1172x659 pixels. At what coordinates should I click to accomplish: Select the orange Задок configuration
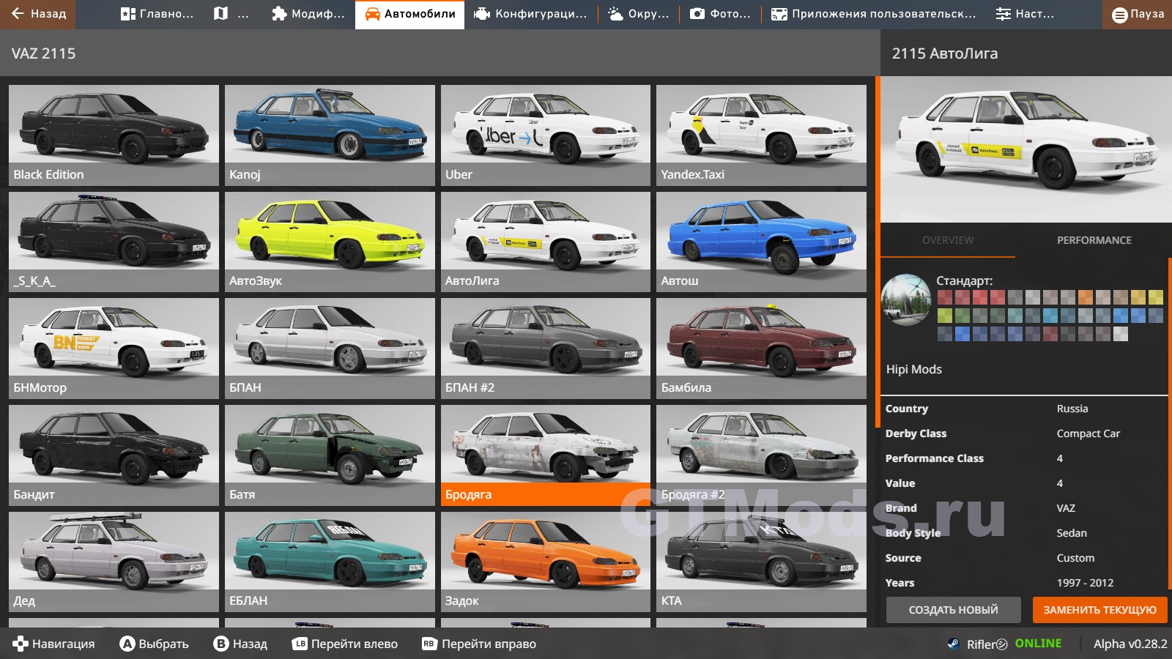pos(546,562)
